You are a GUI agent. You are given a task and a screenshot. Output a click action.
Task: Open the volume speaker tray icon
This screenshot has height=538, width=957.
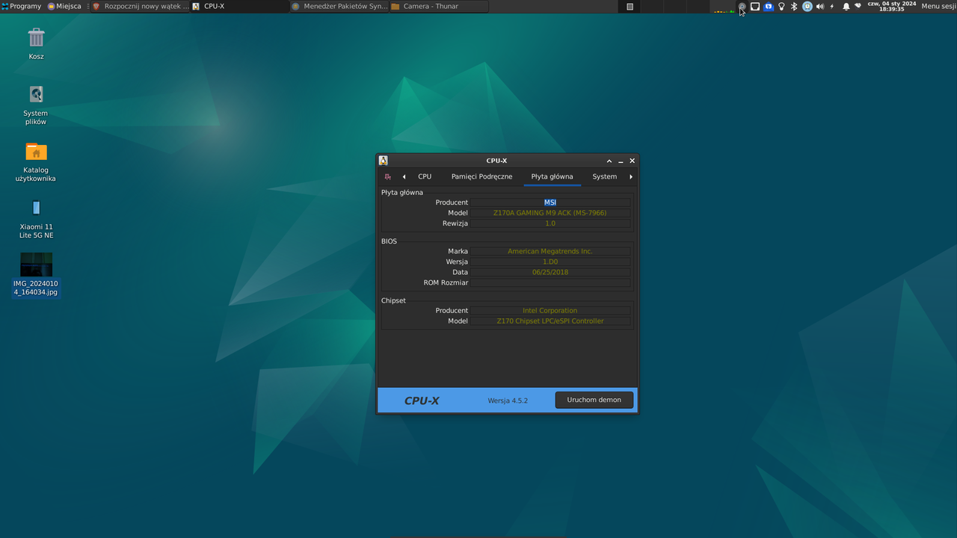819,6
